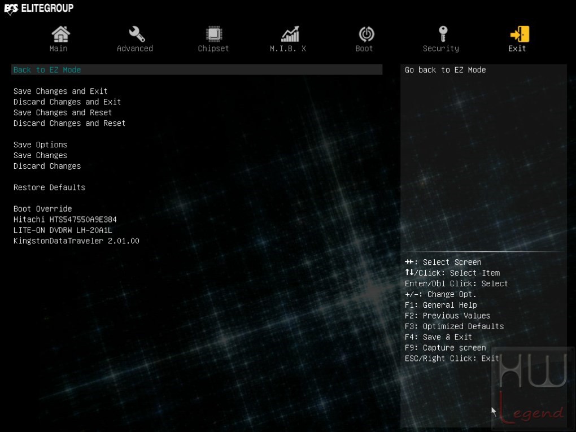Switch to the M.I.B. X tab label
This screenshot has height=432, width=576.
point(287,49)
